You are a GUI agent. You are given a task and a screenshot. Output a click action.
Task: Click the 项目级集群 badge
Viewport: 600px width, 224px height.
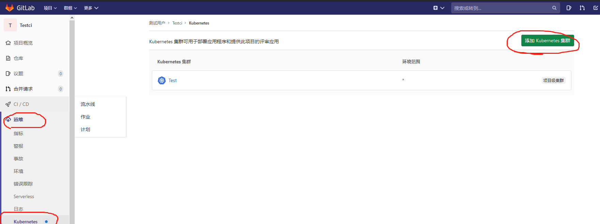[x=553, y=80]
